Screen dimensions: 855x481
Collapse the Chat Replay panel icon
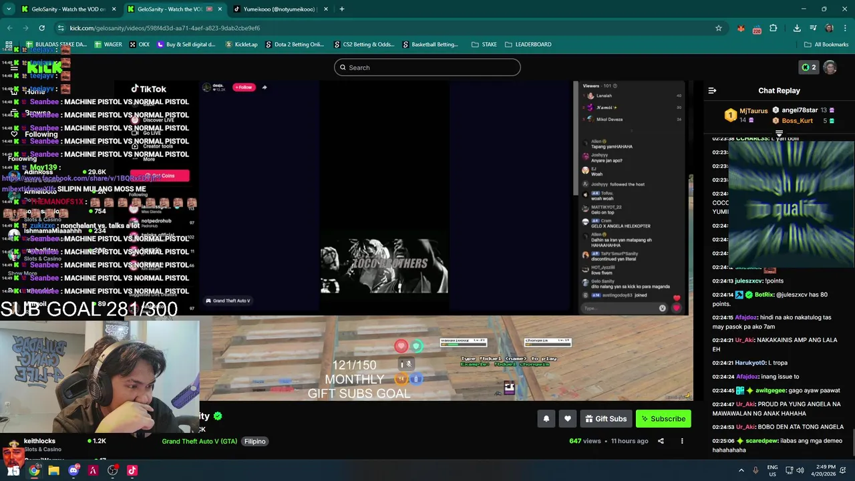click(x=712, y=91)
